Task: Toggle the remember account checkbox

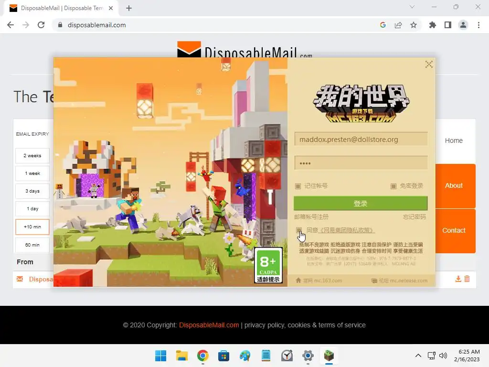Action: (x=298, y=186)
